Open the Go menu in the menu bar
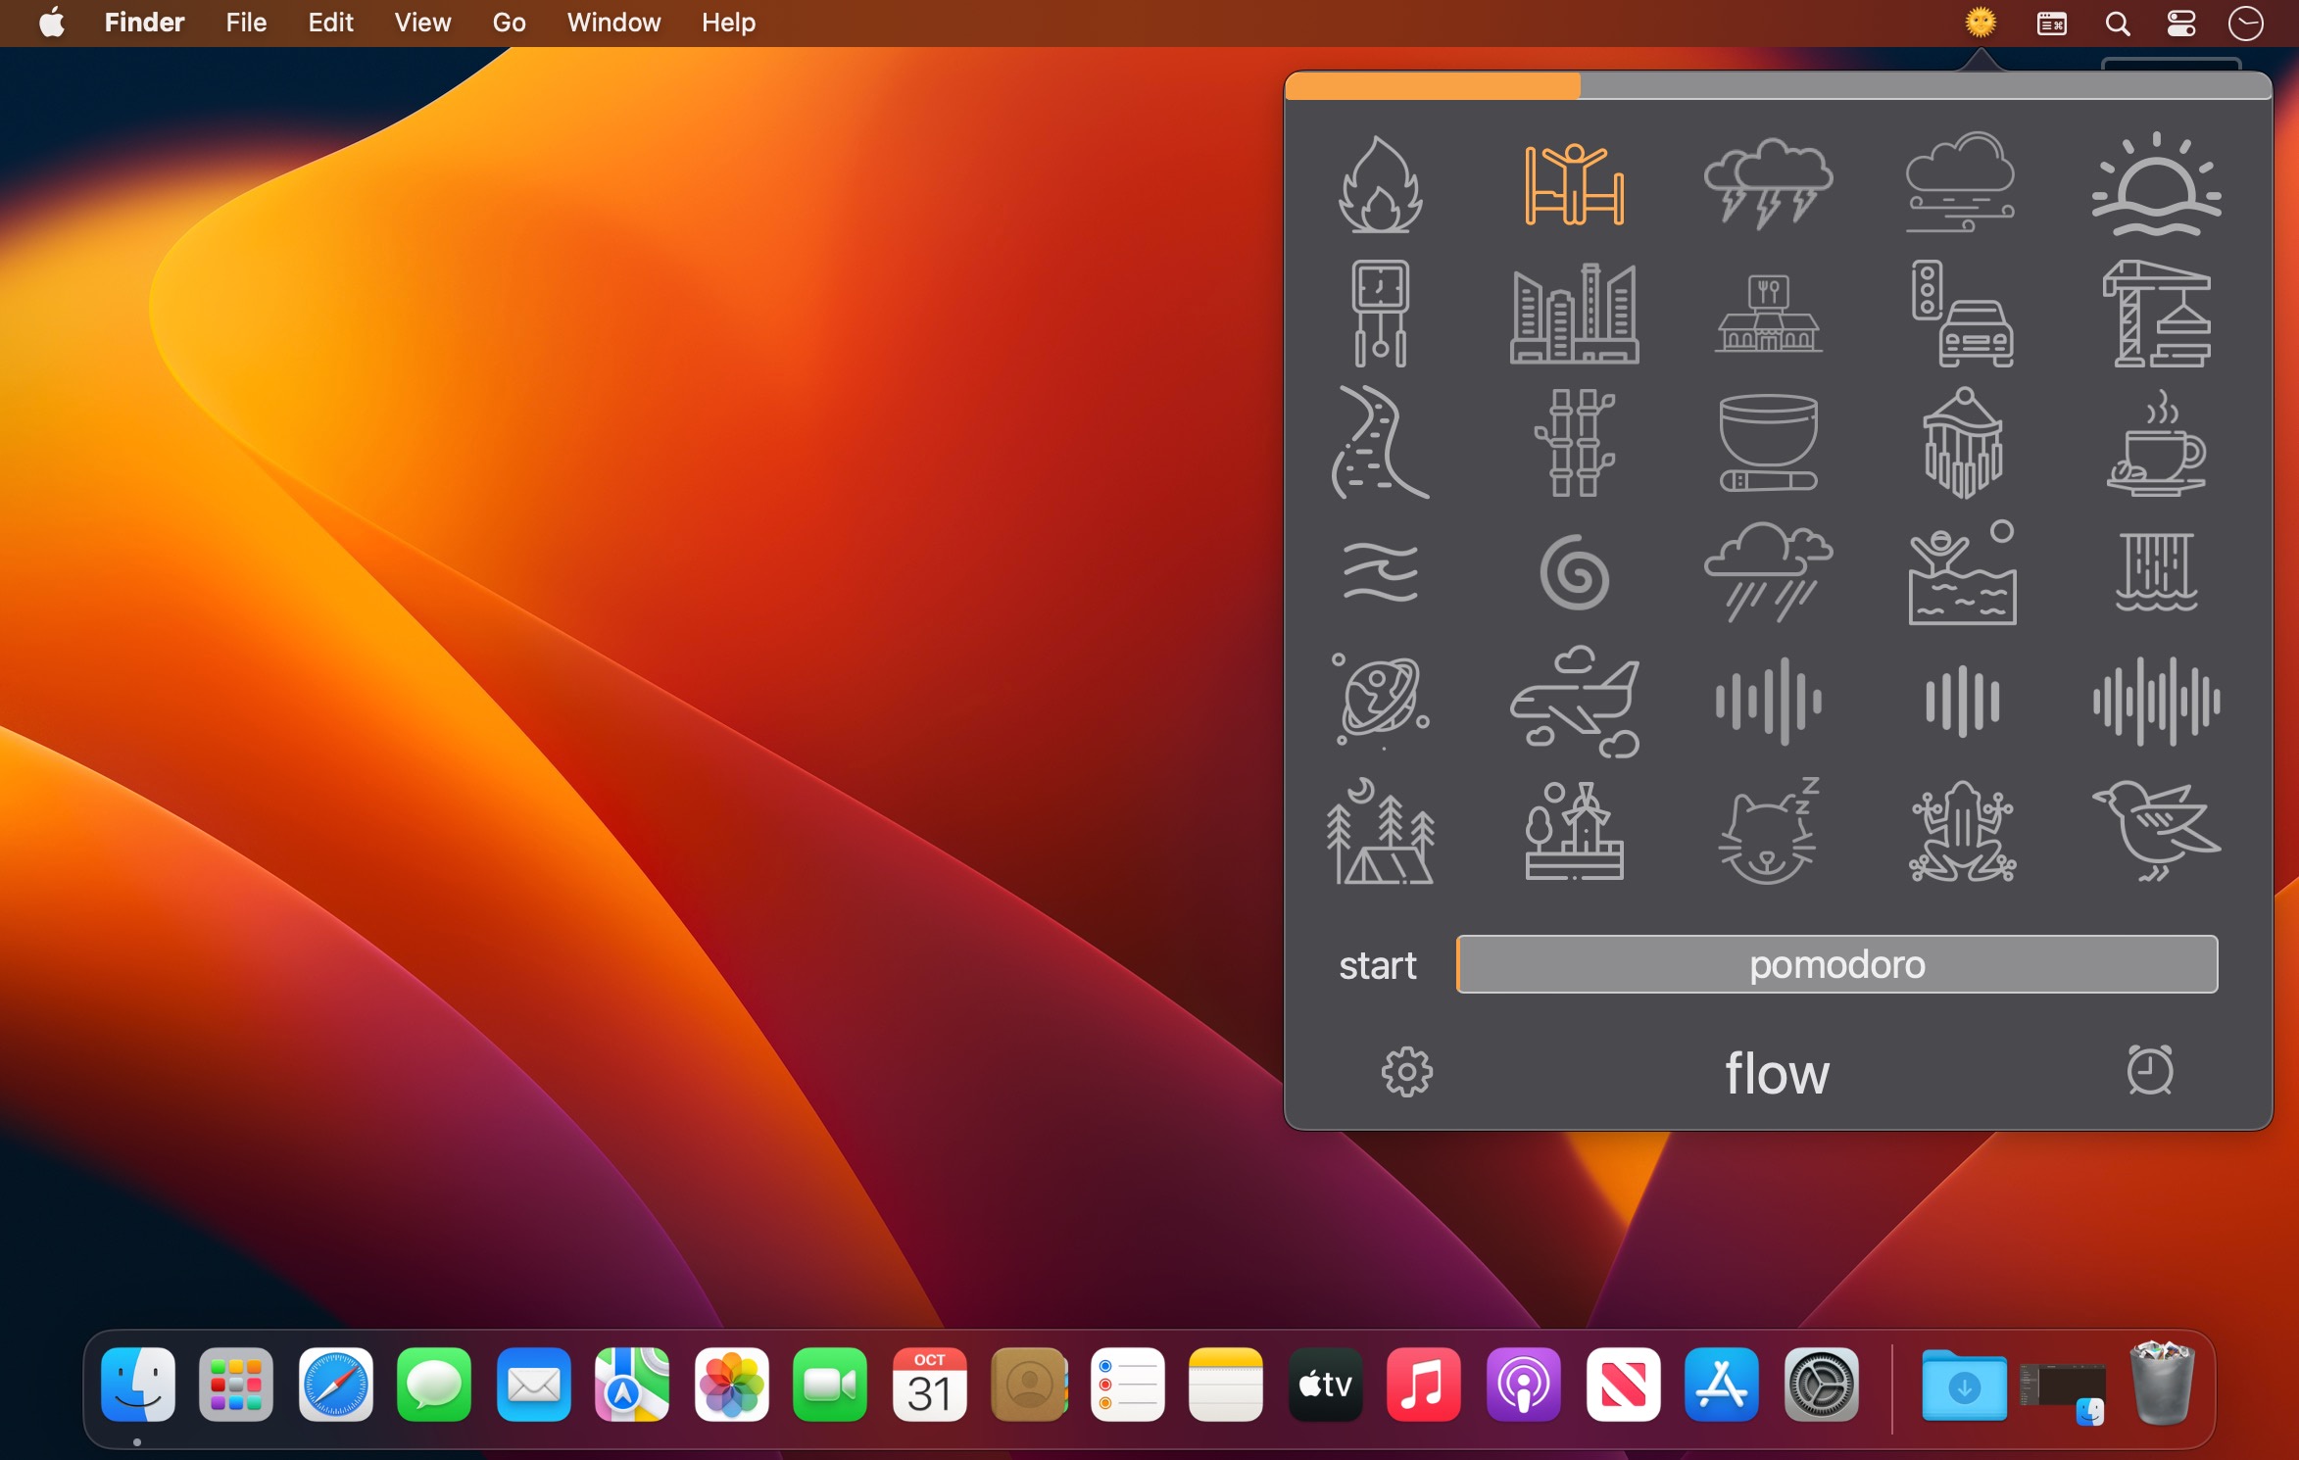 coord(509,23)
